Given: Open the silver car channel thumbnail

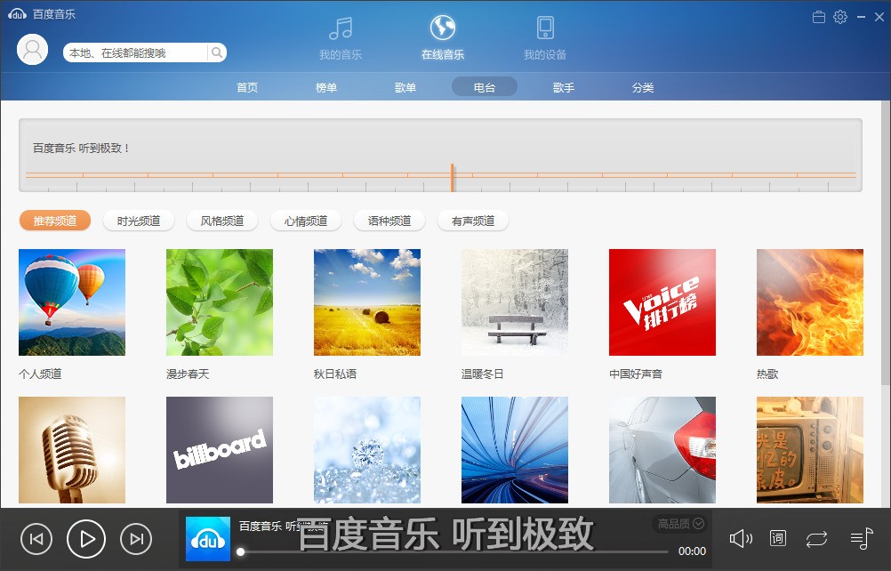Looking at the screenshot, I should (662, 450).
